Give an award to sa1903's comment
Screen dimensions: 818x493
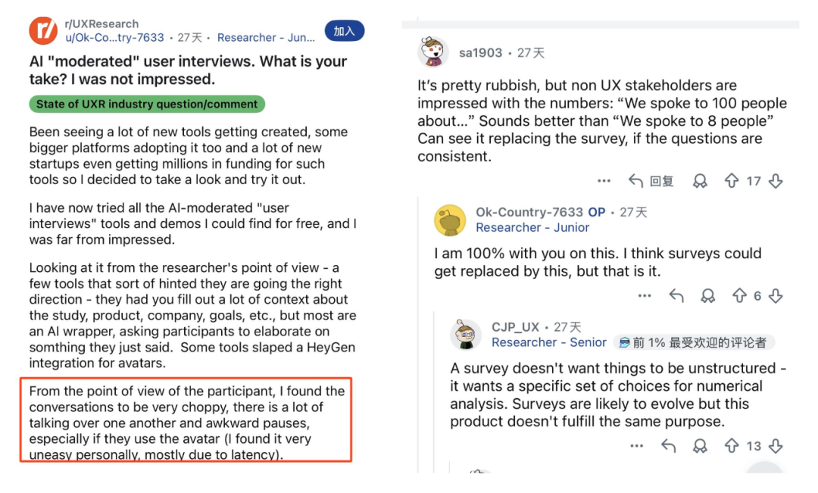pyautogui.click(x=701, y=181)
